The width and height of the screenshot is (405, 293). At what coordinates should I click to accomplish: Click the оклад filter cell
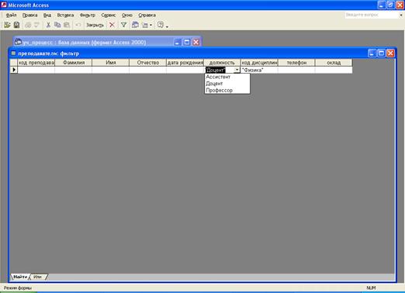point(334,70)
